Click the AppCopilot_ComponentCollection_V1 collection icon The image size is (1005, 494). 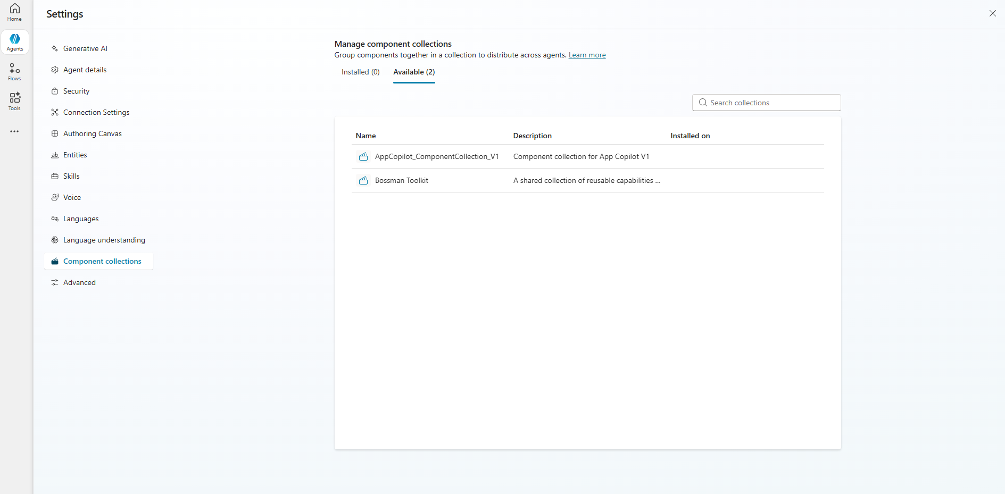pyautogui.click(x=363, y=157)
